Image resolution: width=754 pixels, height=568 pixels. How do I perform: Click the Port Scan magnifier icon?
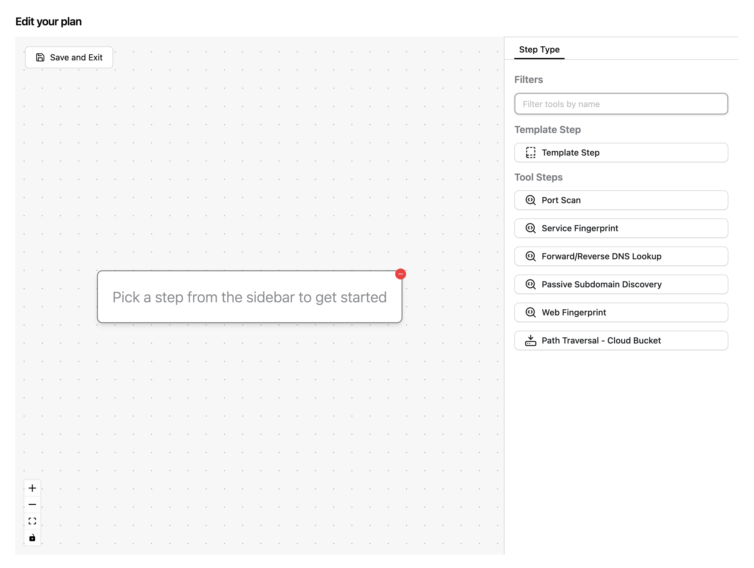(x=530, y=200)
